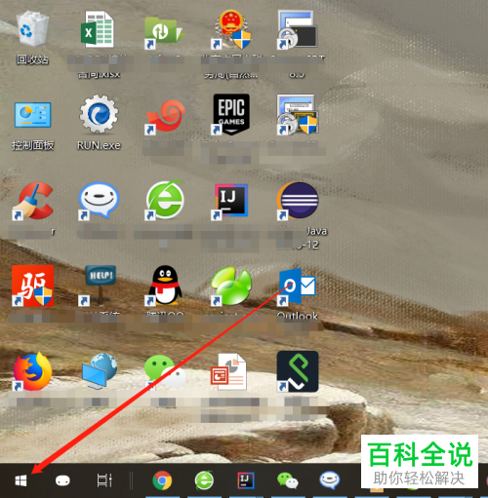Image resolution: width=488 pixels, height=498 pixels.
Task: Open WeChat from the taskbar
Action: tap(288, 480)
